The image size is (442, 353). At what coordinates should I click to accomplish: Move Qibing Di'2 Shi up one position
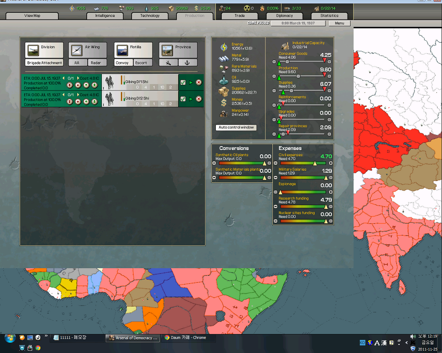86,102
